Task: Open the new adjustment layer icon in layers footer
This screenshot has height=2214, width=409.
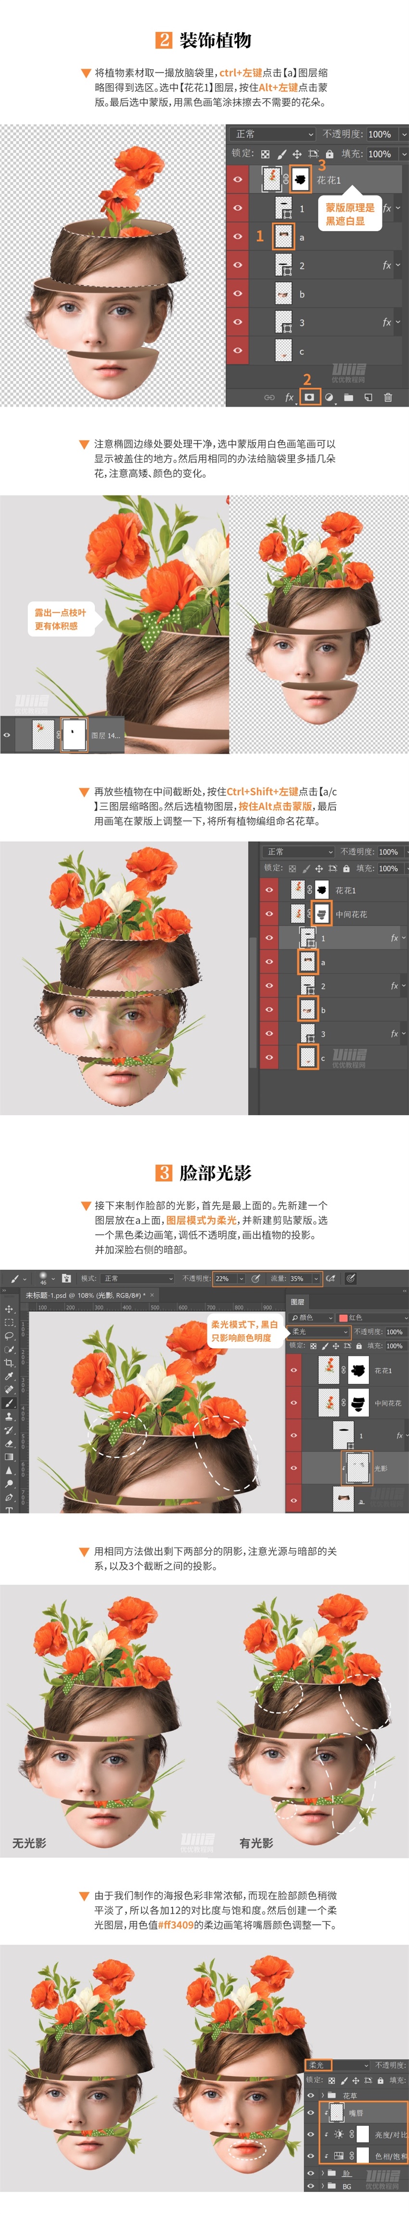Action: click(x=329, y=398)
